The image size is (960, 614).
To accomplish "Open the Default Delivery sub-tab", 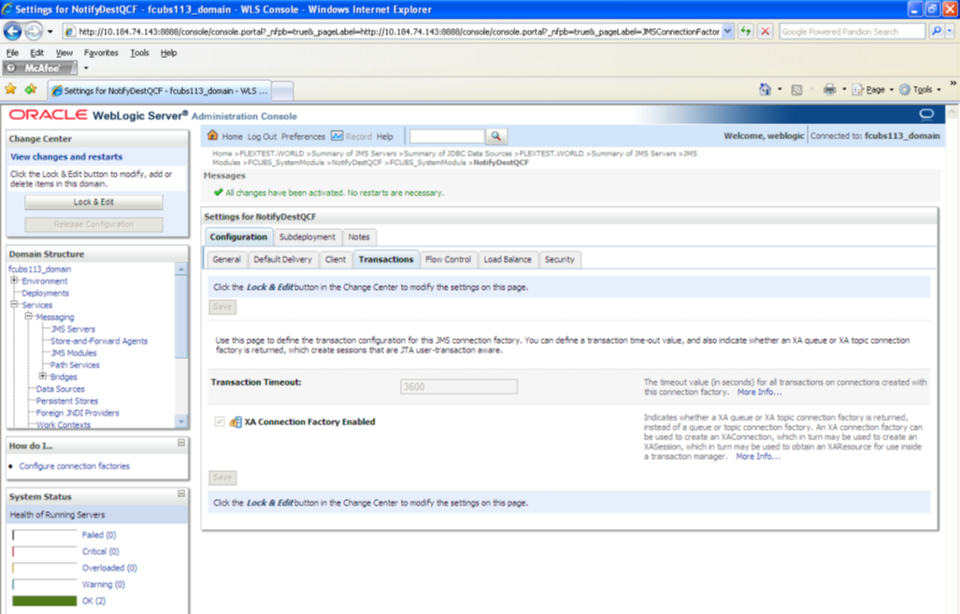I will (282, 260).
